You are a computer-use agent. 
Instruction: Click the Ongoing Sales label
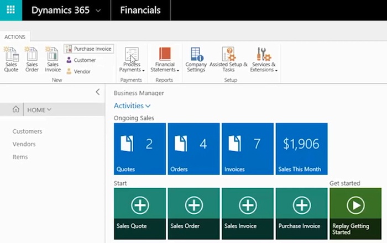click(x=134, y=118)
